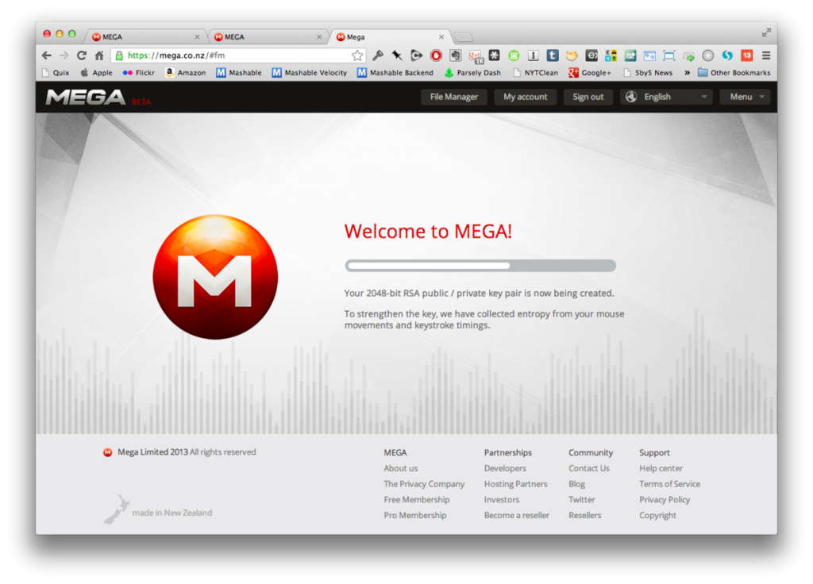Open The Privacy Company footer link
The image size is (813, 584).
[424, 484]
